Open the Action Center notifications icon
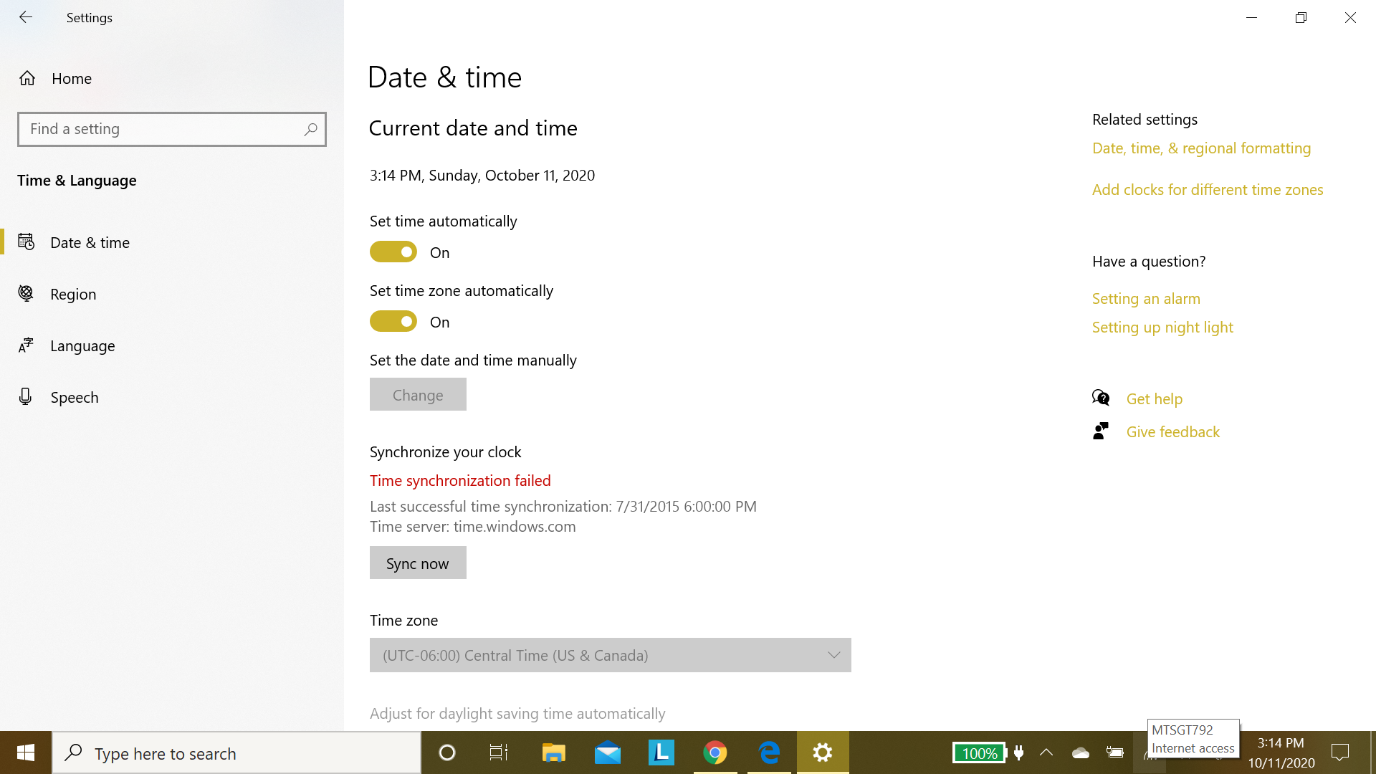1376x774 pixels. click(x=1339, y=752)
